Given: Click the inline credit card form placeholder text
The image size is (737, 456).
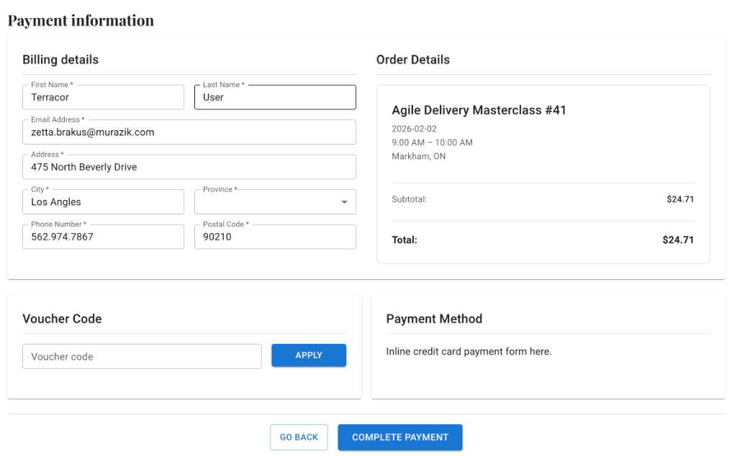Looking at the screenshot, I should click(469, 352).
